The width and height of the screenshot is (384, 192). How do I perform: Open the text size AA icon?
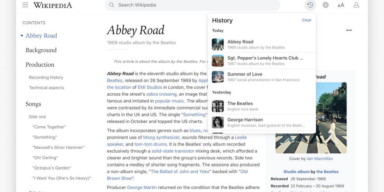[x=341, y=5]
